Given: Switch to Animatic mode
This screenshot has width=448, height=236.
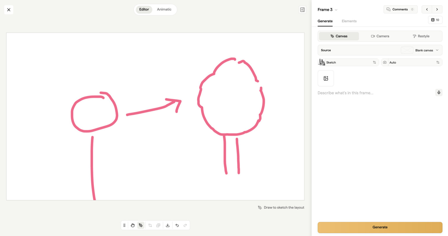Looking at the screenshot, I should pyautogui.click(x=164, y=9).
